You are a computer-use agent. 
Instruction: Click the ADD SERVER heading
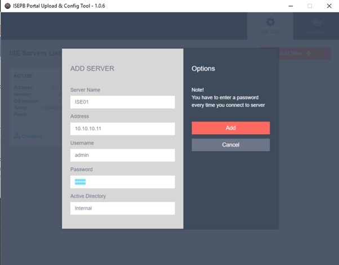[x=92, y=68]
